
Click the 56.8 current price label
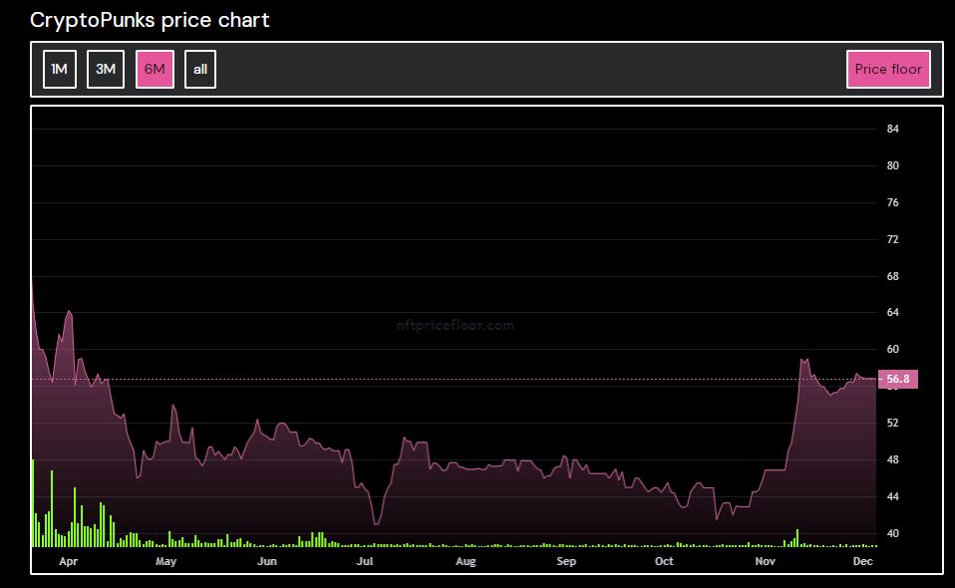tap(897, 380)
